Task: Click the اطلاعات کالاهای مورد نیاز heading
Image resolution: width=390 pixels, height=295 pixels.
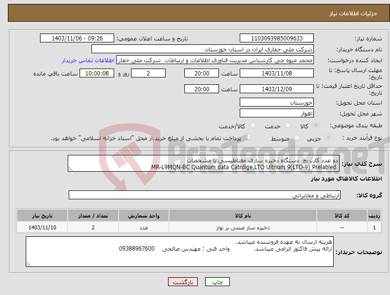Action: click(346, 179)
